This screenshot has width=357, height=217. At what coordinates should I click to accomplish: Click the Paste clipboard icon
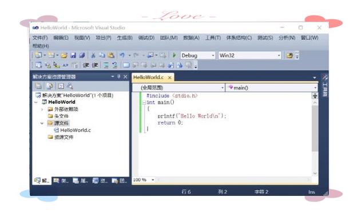111,55
